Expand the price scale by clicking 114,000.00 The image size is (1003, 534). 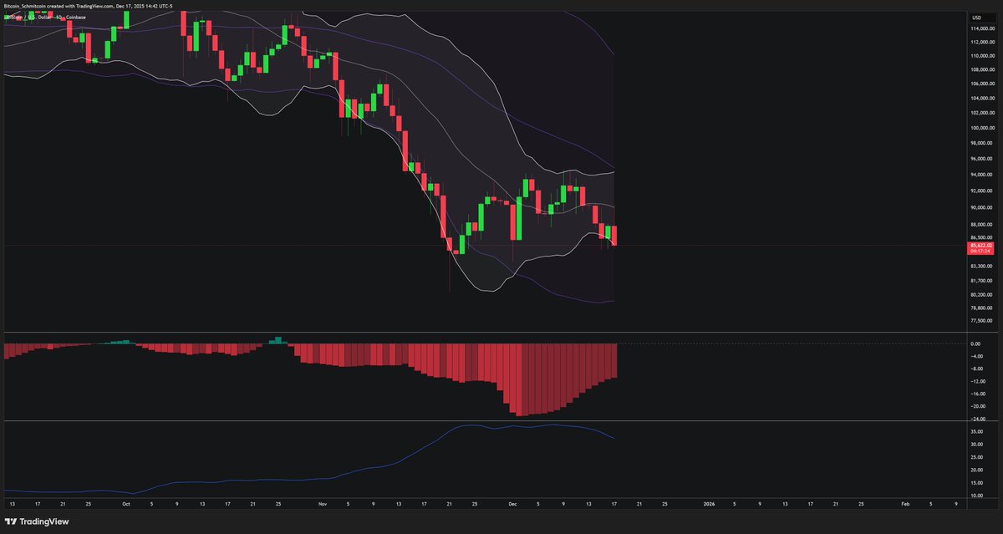981,27
